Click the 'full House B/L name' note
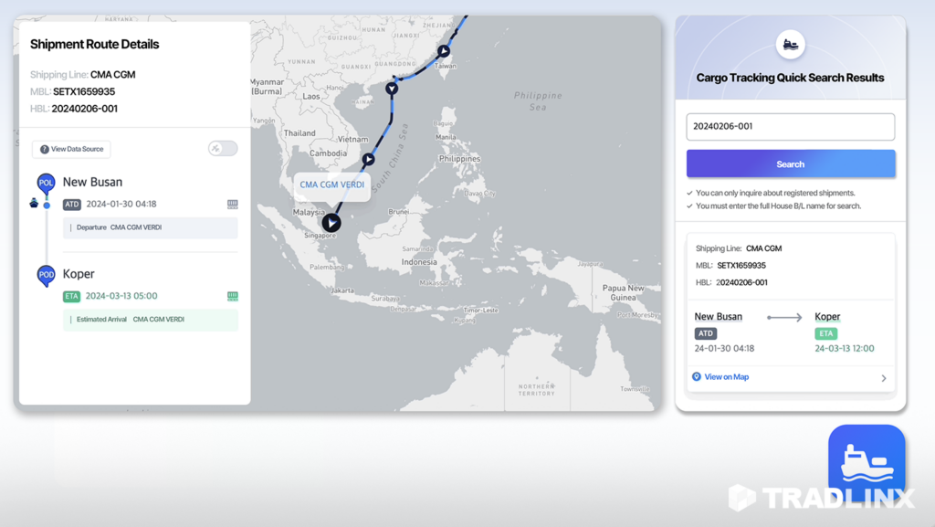 (778, 206)
